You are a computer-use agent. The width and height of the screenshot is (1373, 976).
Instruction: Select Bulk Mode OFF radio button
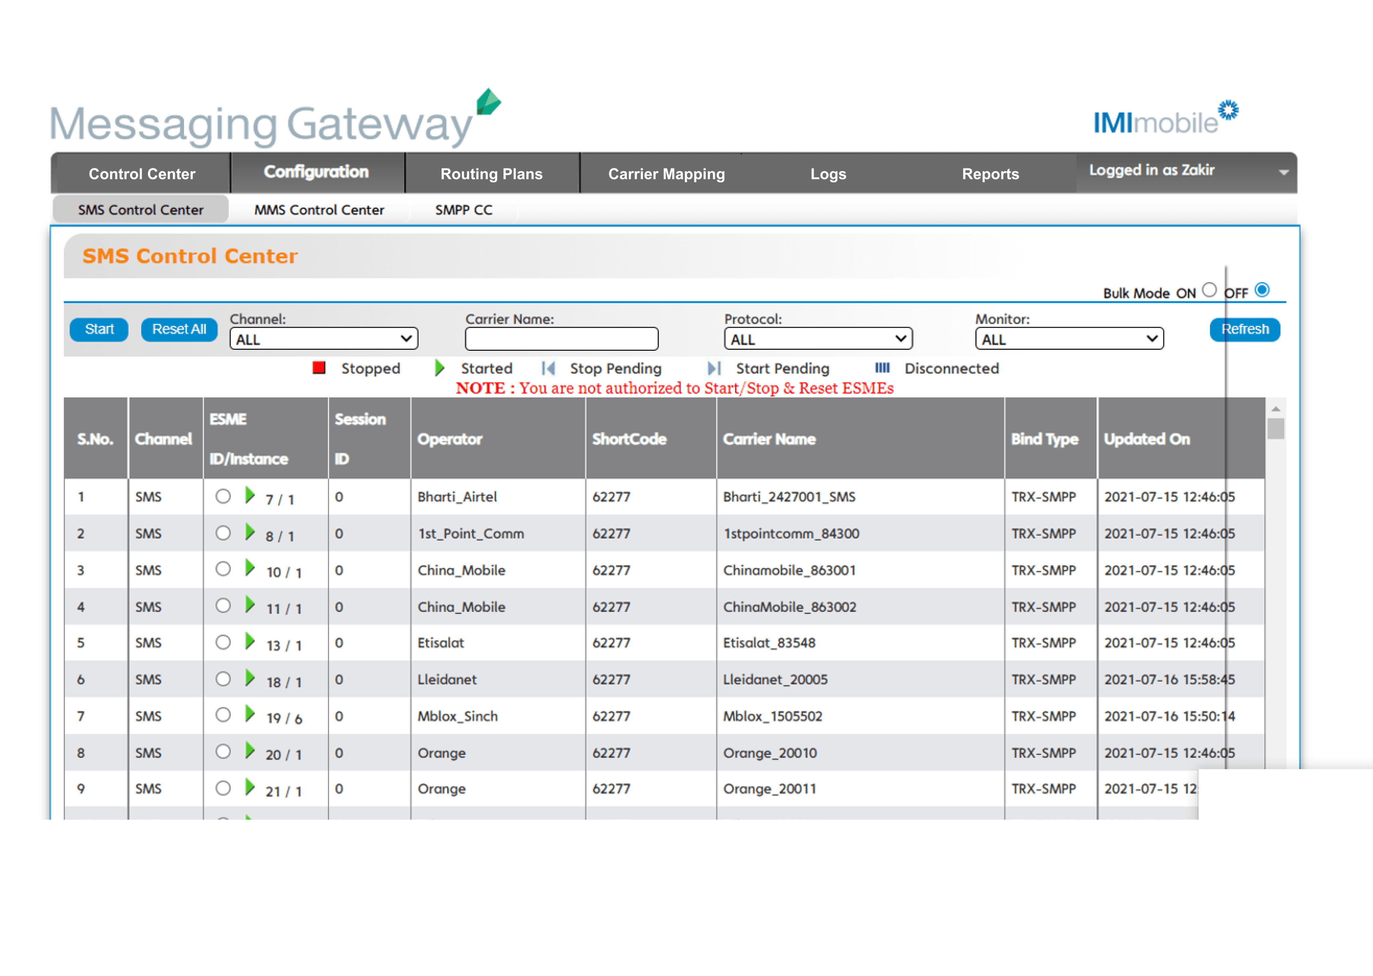[x=1262, y=290]
